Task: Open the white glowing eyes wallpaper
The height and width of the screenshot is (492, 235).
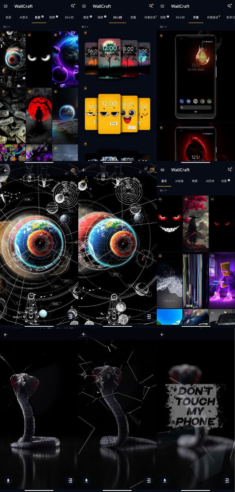Action: [39, 59]
